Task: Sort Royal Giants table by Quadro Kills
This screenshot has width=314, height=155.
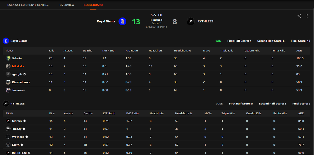Action: pyautogui.click(x=252, y=51)
